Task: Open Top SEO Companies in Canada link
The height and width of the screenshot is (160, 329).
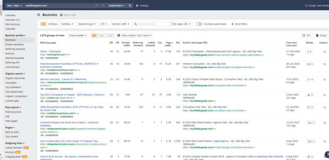Action: pyautogui.click(x=72, y=95)
